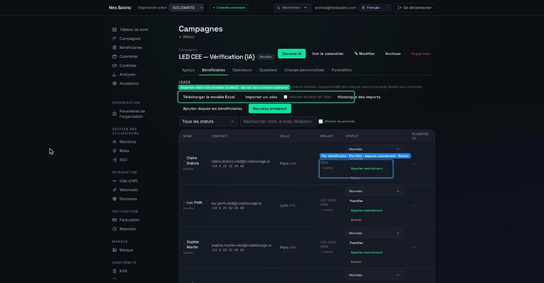Viewport: 544px width, 283px height.
Task: Switch to the Aperçu tab
Action: coord(188,70)
